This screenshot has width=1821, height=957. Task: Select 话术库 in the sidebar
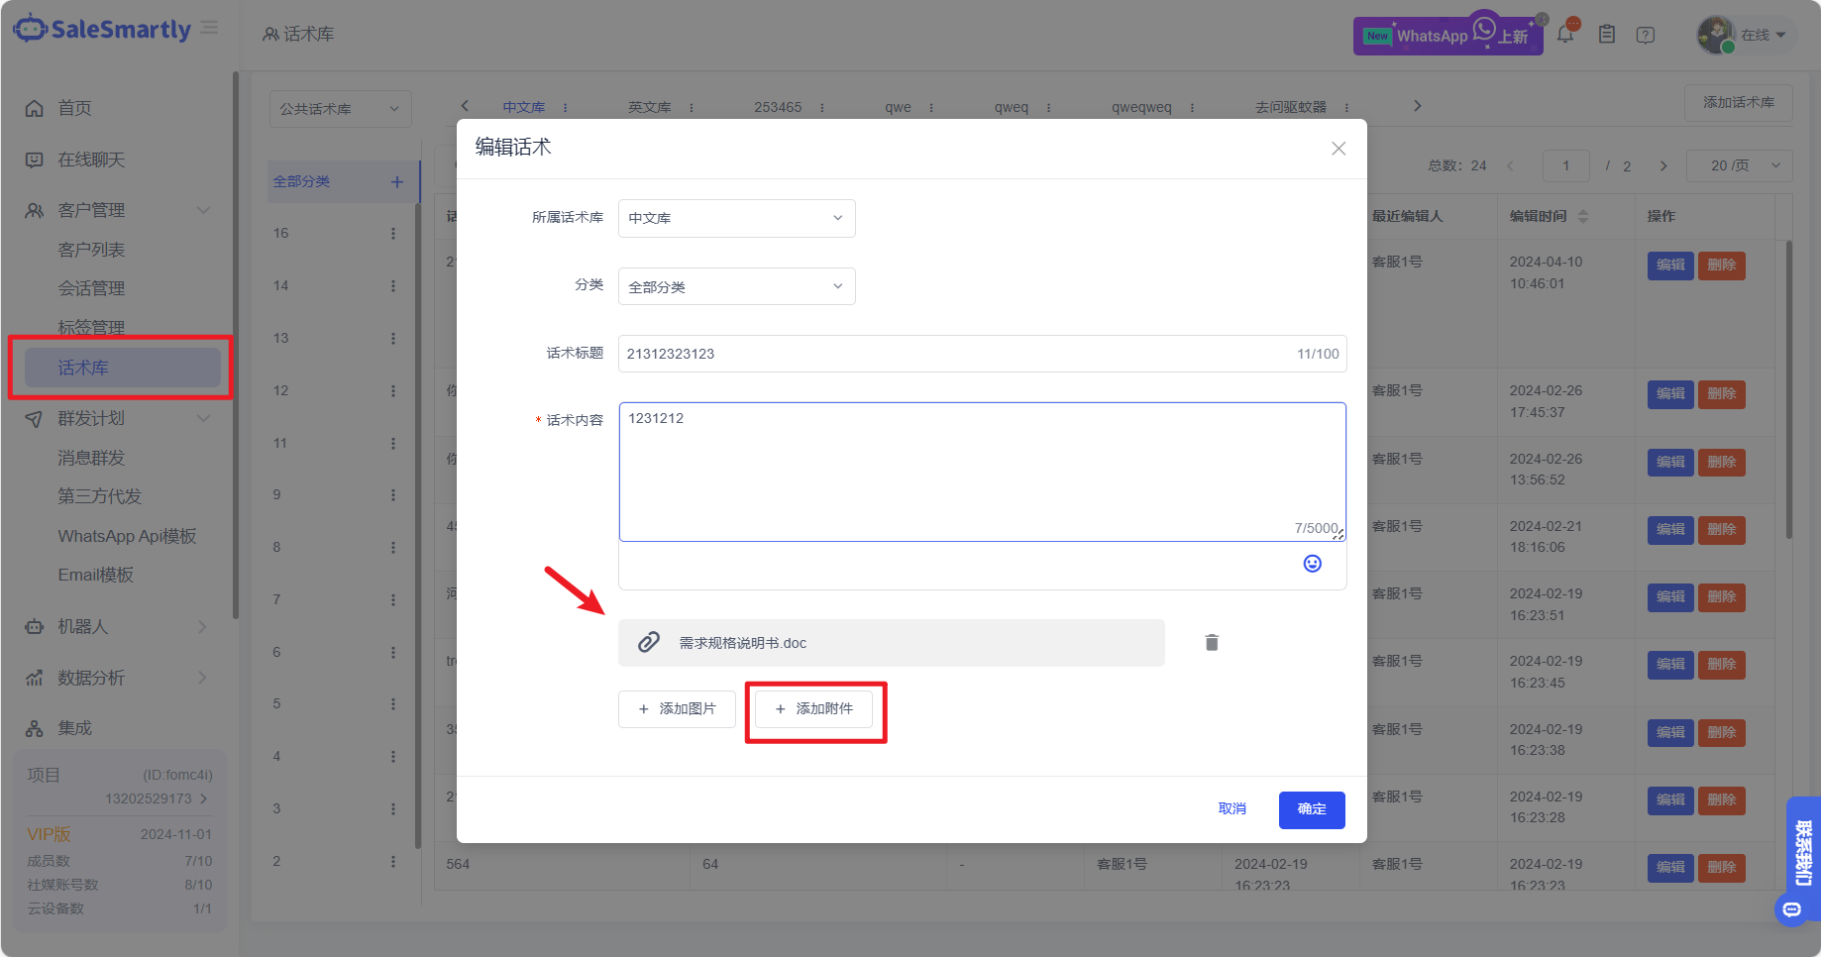(122, 368)
